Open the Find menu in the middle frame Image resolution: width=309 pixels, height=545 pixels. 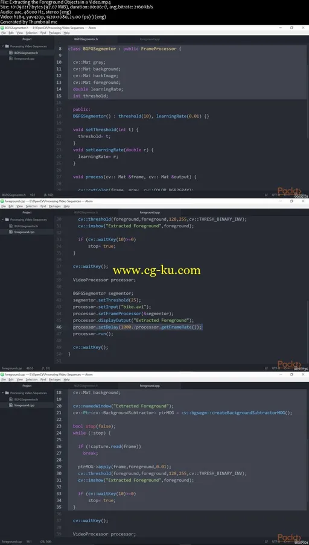point(43,206)
